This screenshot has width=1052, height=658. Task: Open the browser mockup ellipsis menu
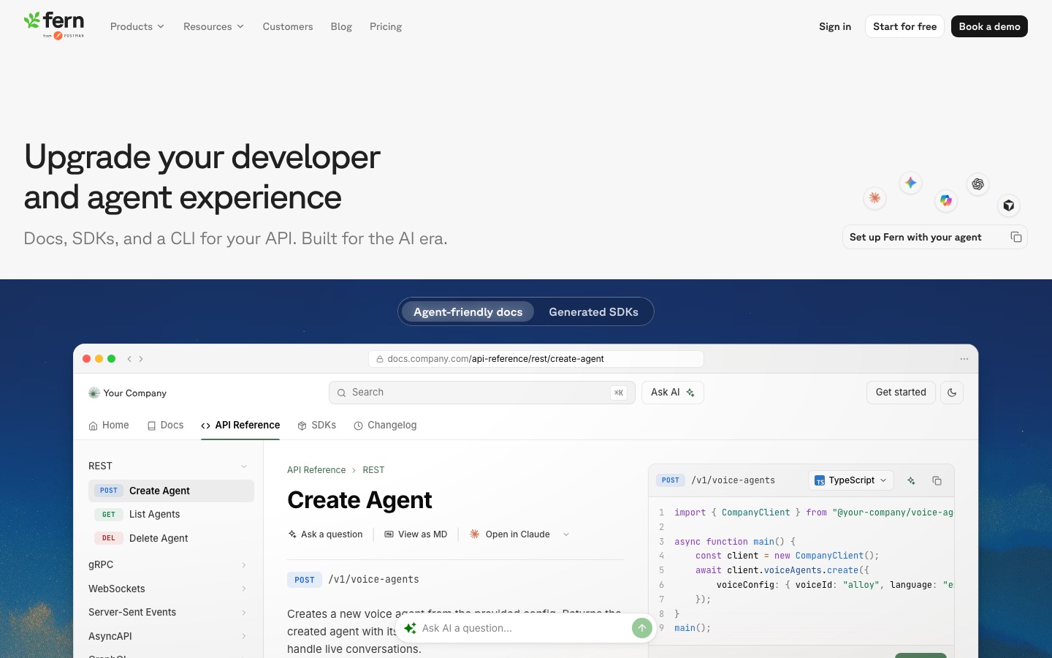[x=964, y=359]
